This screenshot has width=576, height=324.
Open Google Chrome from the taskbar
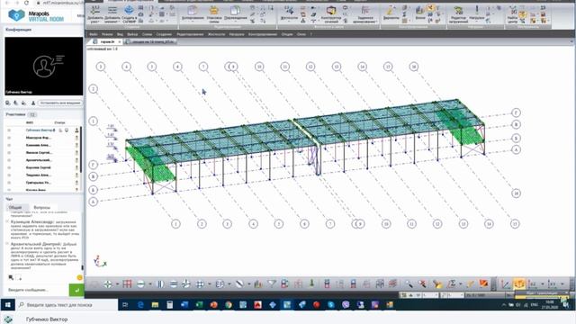click(x=229, y=304)
